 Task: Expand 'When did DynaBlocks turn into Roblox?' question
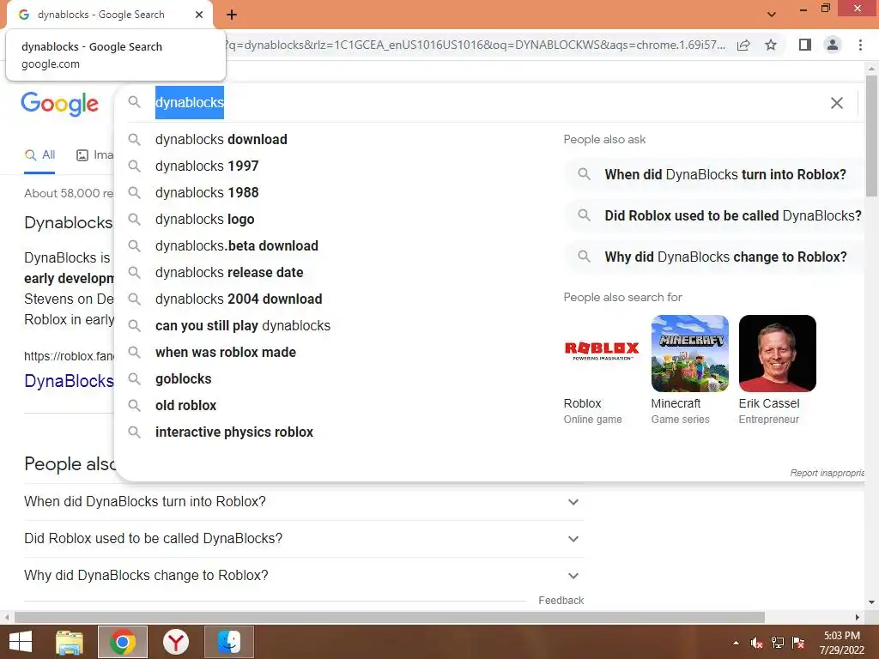303,501
